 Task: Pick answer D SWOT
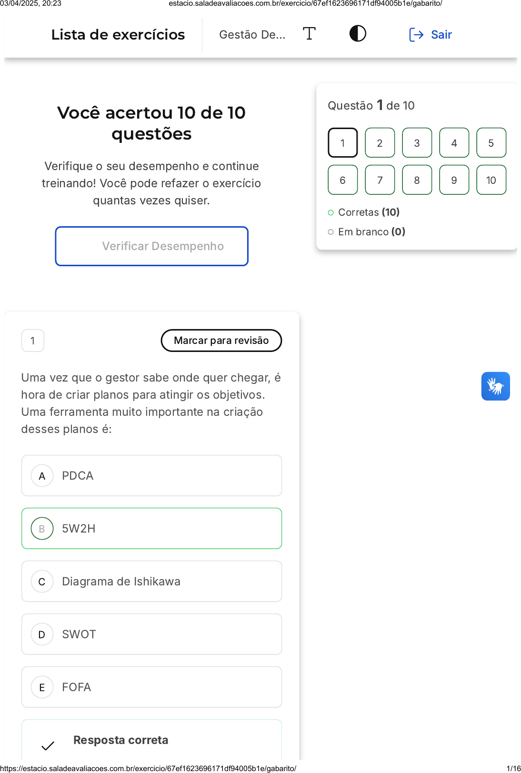(x=151, y=634)
